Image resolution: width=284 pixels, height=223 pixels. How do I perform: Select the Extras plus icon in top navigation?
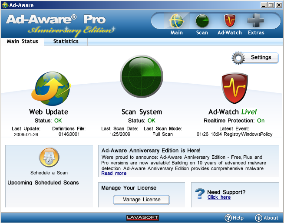click(256, 20)
